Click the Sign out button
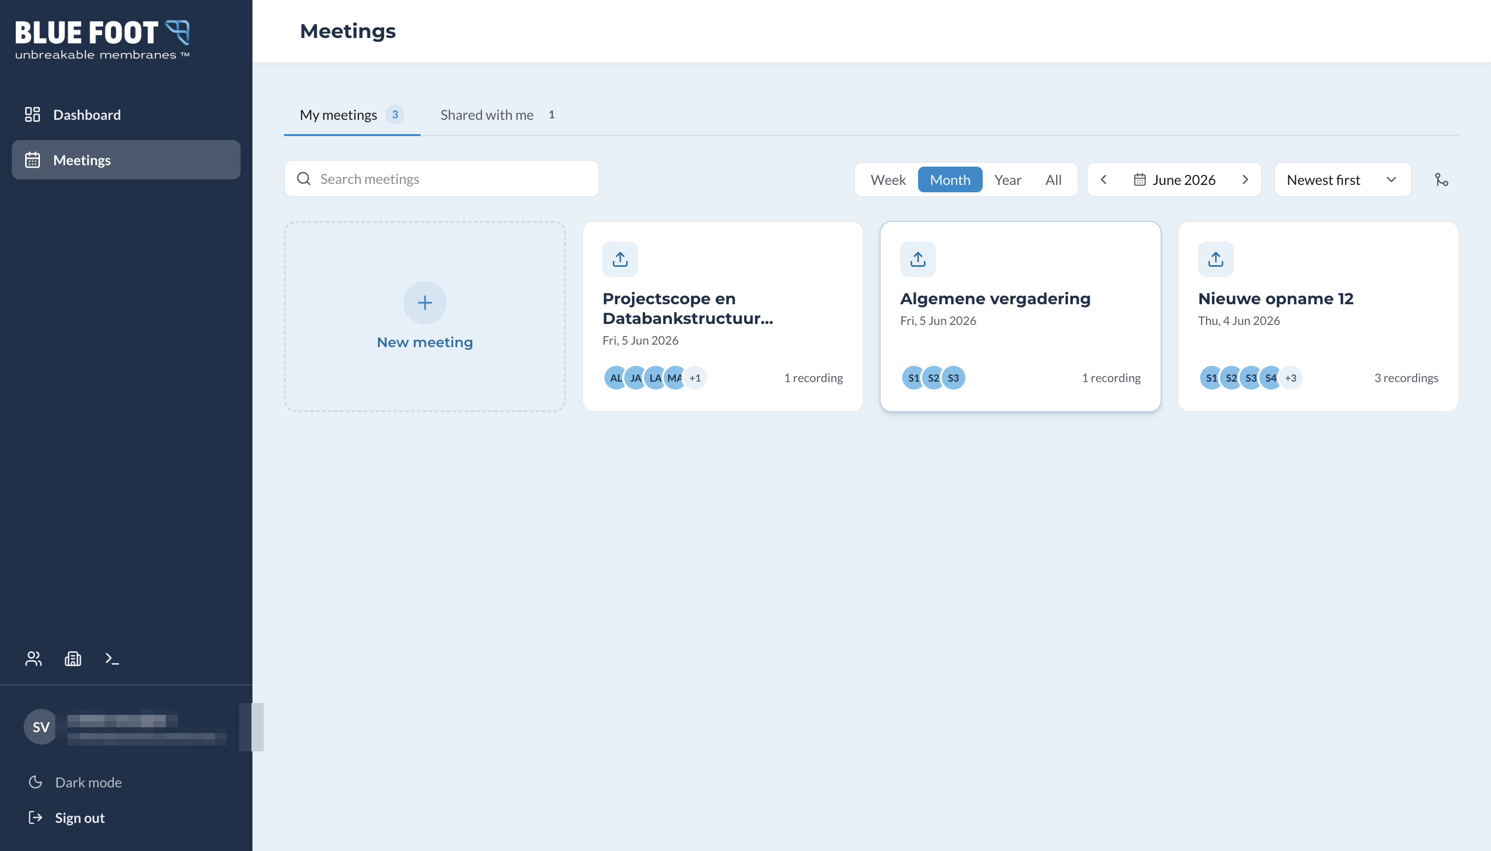 [126, 817]
